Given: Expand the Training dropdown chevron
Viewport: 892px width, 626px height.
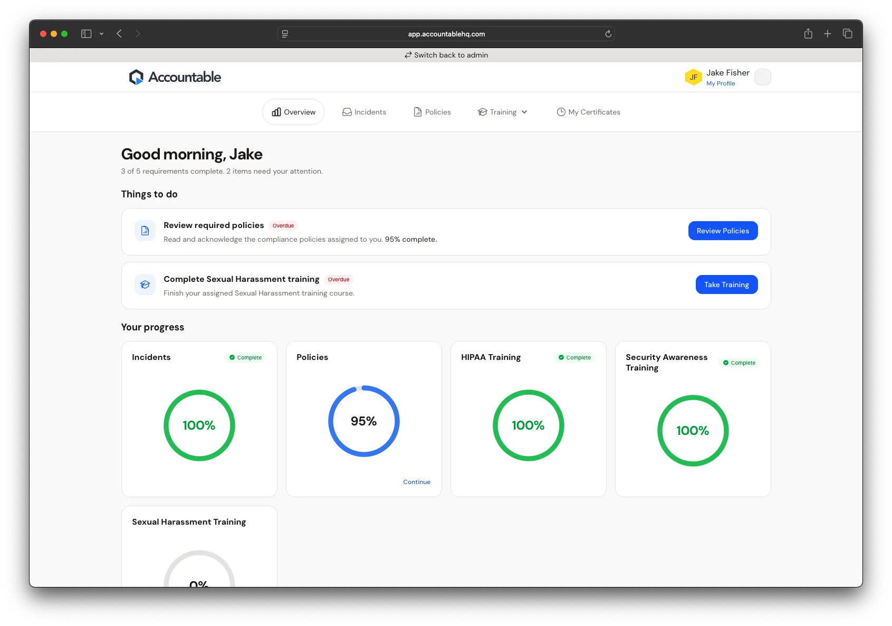Looking at the screenshot, I should 524,112.
